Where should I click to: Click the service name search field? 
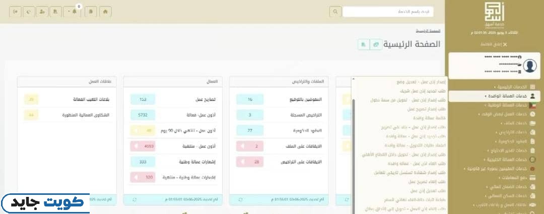coord(388,11)
